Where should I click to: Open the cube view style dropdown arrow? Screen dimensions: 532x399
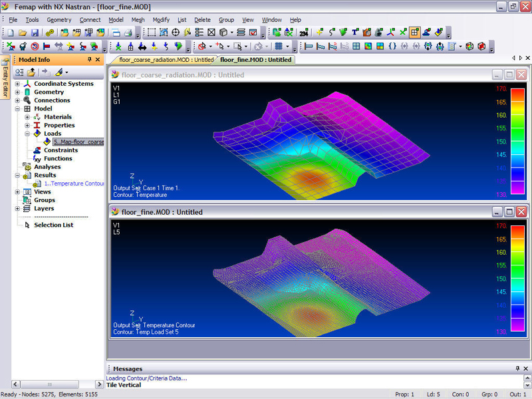pyautogui.click(x=231, y=33)
